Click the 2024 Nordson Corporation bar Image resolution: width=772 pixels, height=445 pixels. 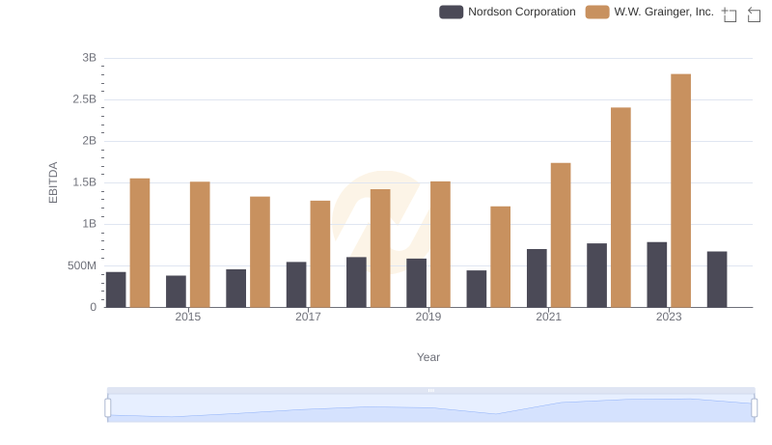[717, 280]
